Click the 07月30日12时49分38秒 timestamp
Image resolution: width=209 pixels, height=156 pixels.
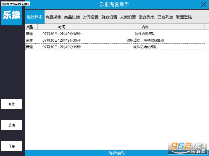(x=61, y=34)
